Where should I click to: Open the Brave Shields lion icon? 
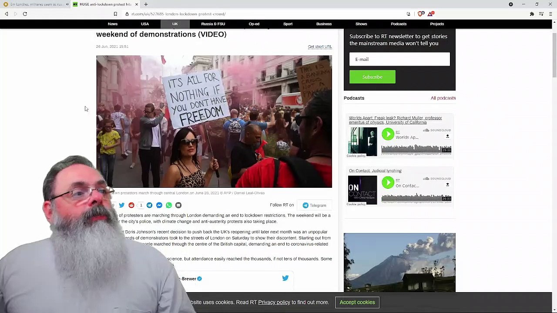[x=420, y=14]
